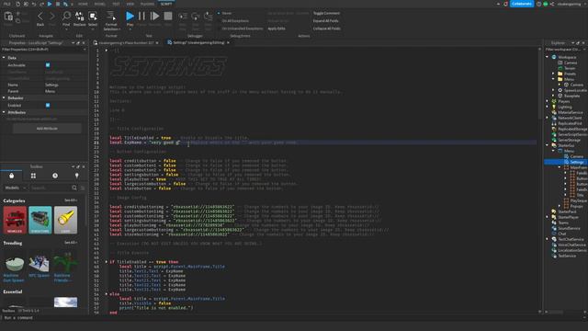Viewport: 588px width, 331px height.
Task: Click the Replace tool icon
Action: (x=80, y=16)
